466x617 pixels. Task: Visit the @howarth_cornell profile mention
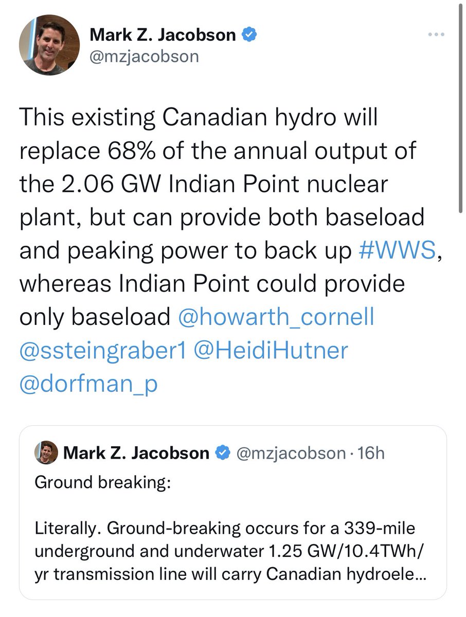click(x=275, y=317)
